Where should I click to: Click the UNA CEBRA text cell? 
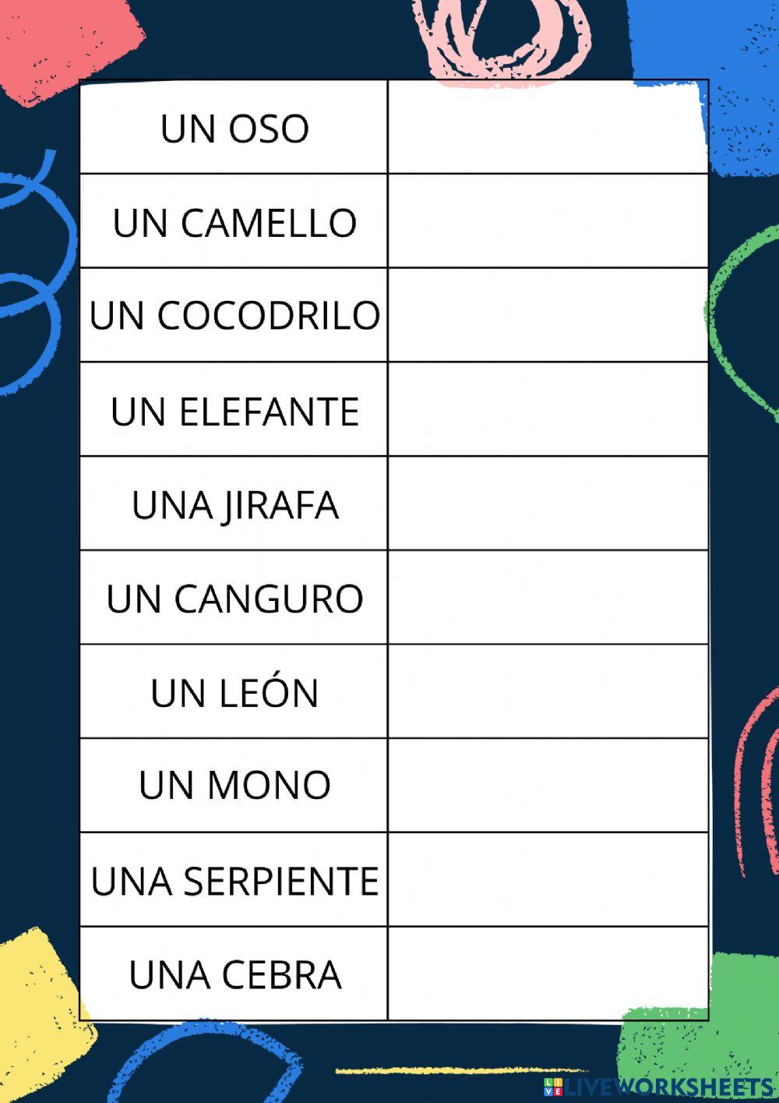coord(234,974)
